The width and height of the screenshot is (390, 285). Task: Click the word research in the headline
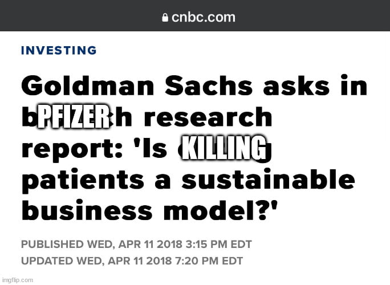(x=208, y=117)
